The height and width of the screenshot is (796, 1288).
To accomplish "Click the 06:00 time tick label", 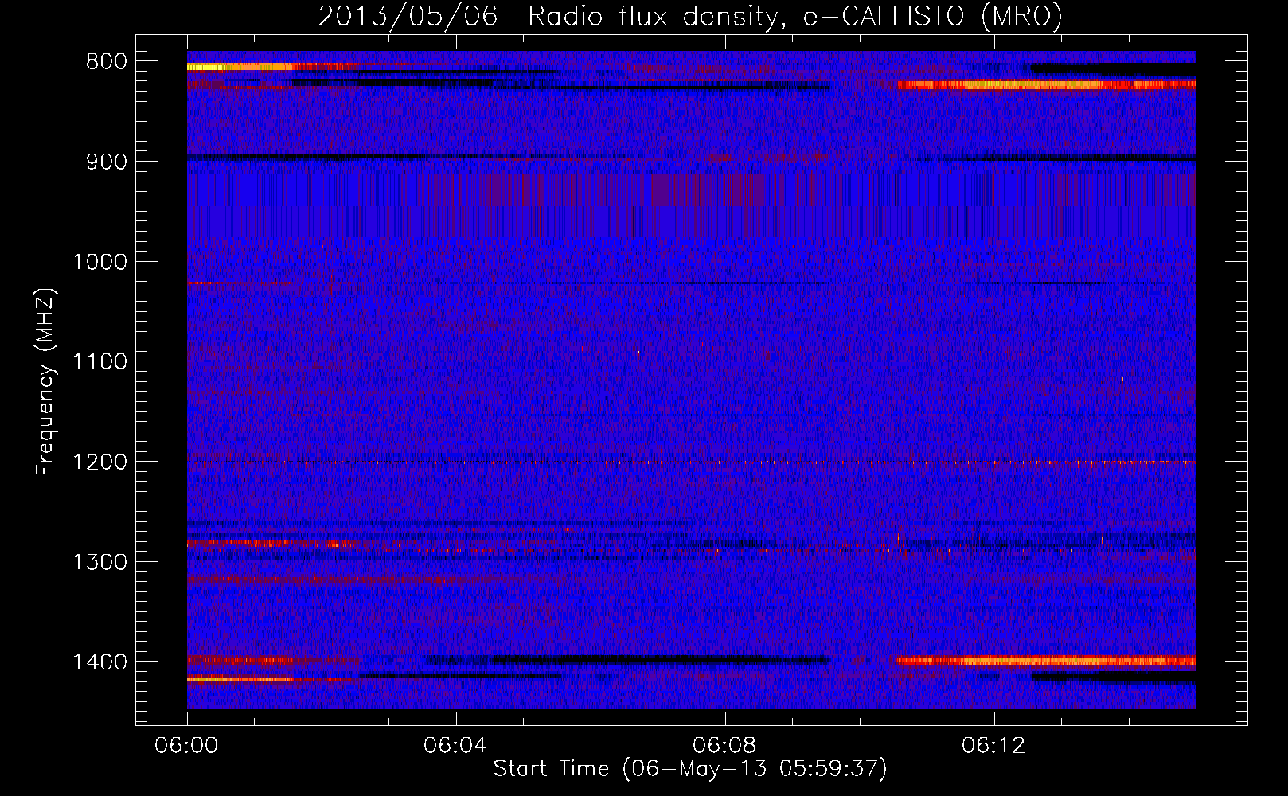I will click(187, 746).
